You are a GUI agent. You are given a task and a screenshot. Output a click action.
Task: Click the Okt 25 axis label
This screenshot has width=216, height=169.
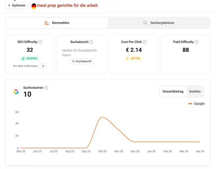point(102,151)
